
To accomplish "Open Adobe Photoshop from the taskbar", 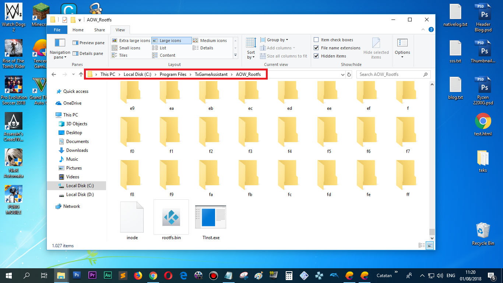I will tap(76, 275).
